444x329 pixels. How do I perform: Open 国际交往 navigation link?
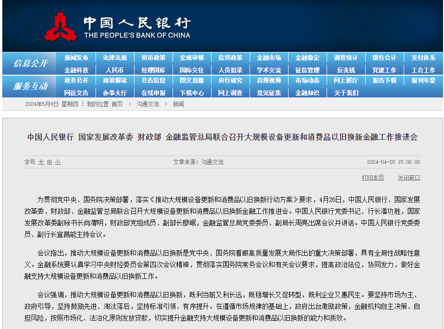point(192,70)
